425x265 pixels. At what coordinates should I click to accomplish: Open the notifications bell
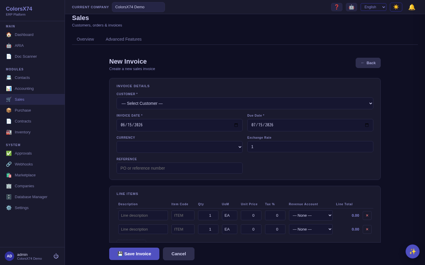coord(412,7)
